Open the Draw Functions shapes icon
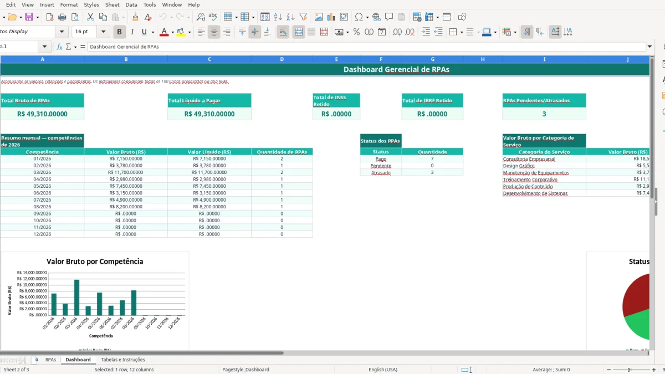 click(462, 17)
